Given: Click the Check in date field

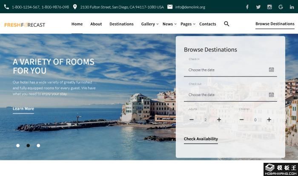Looking at the screenshot, I should coord(226,70).
